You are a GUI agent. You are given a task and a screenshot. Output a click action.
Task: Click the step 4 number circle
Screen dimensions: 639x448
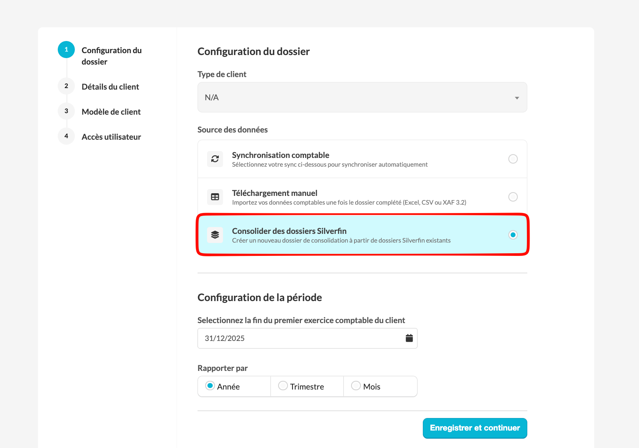(x=66, y=136)
